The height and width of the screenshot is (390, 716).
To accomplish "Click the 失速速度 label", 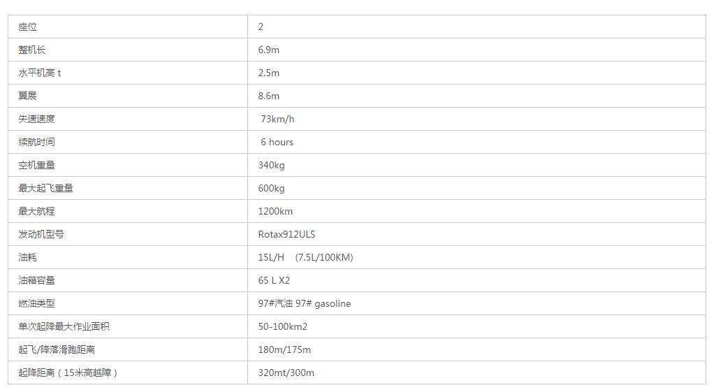I will point(36,119).
